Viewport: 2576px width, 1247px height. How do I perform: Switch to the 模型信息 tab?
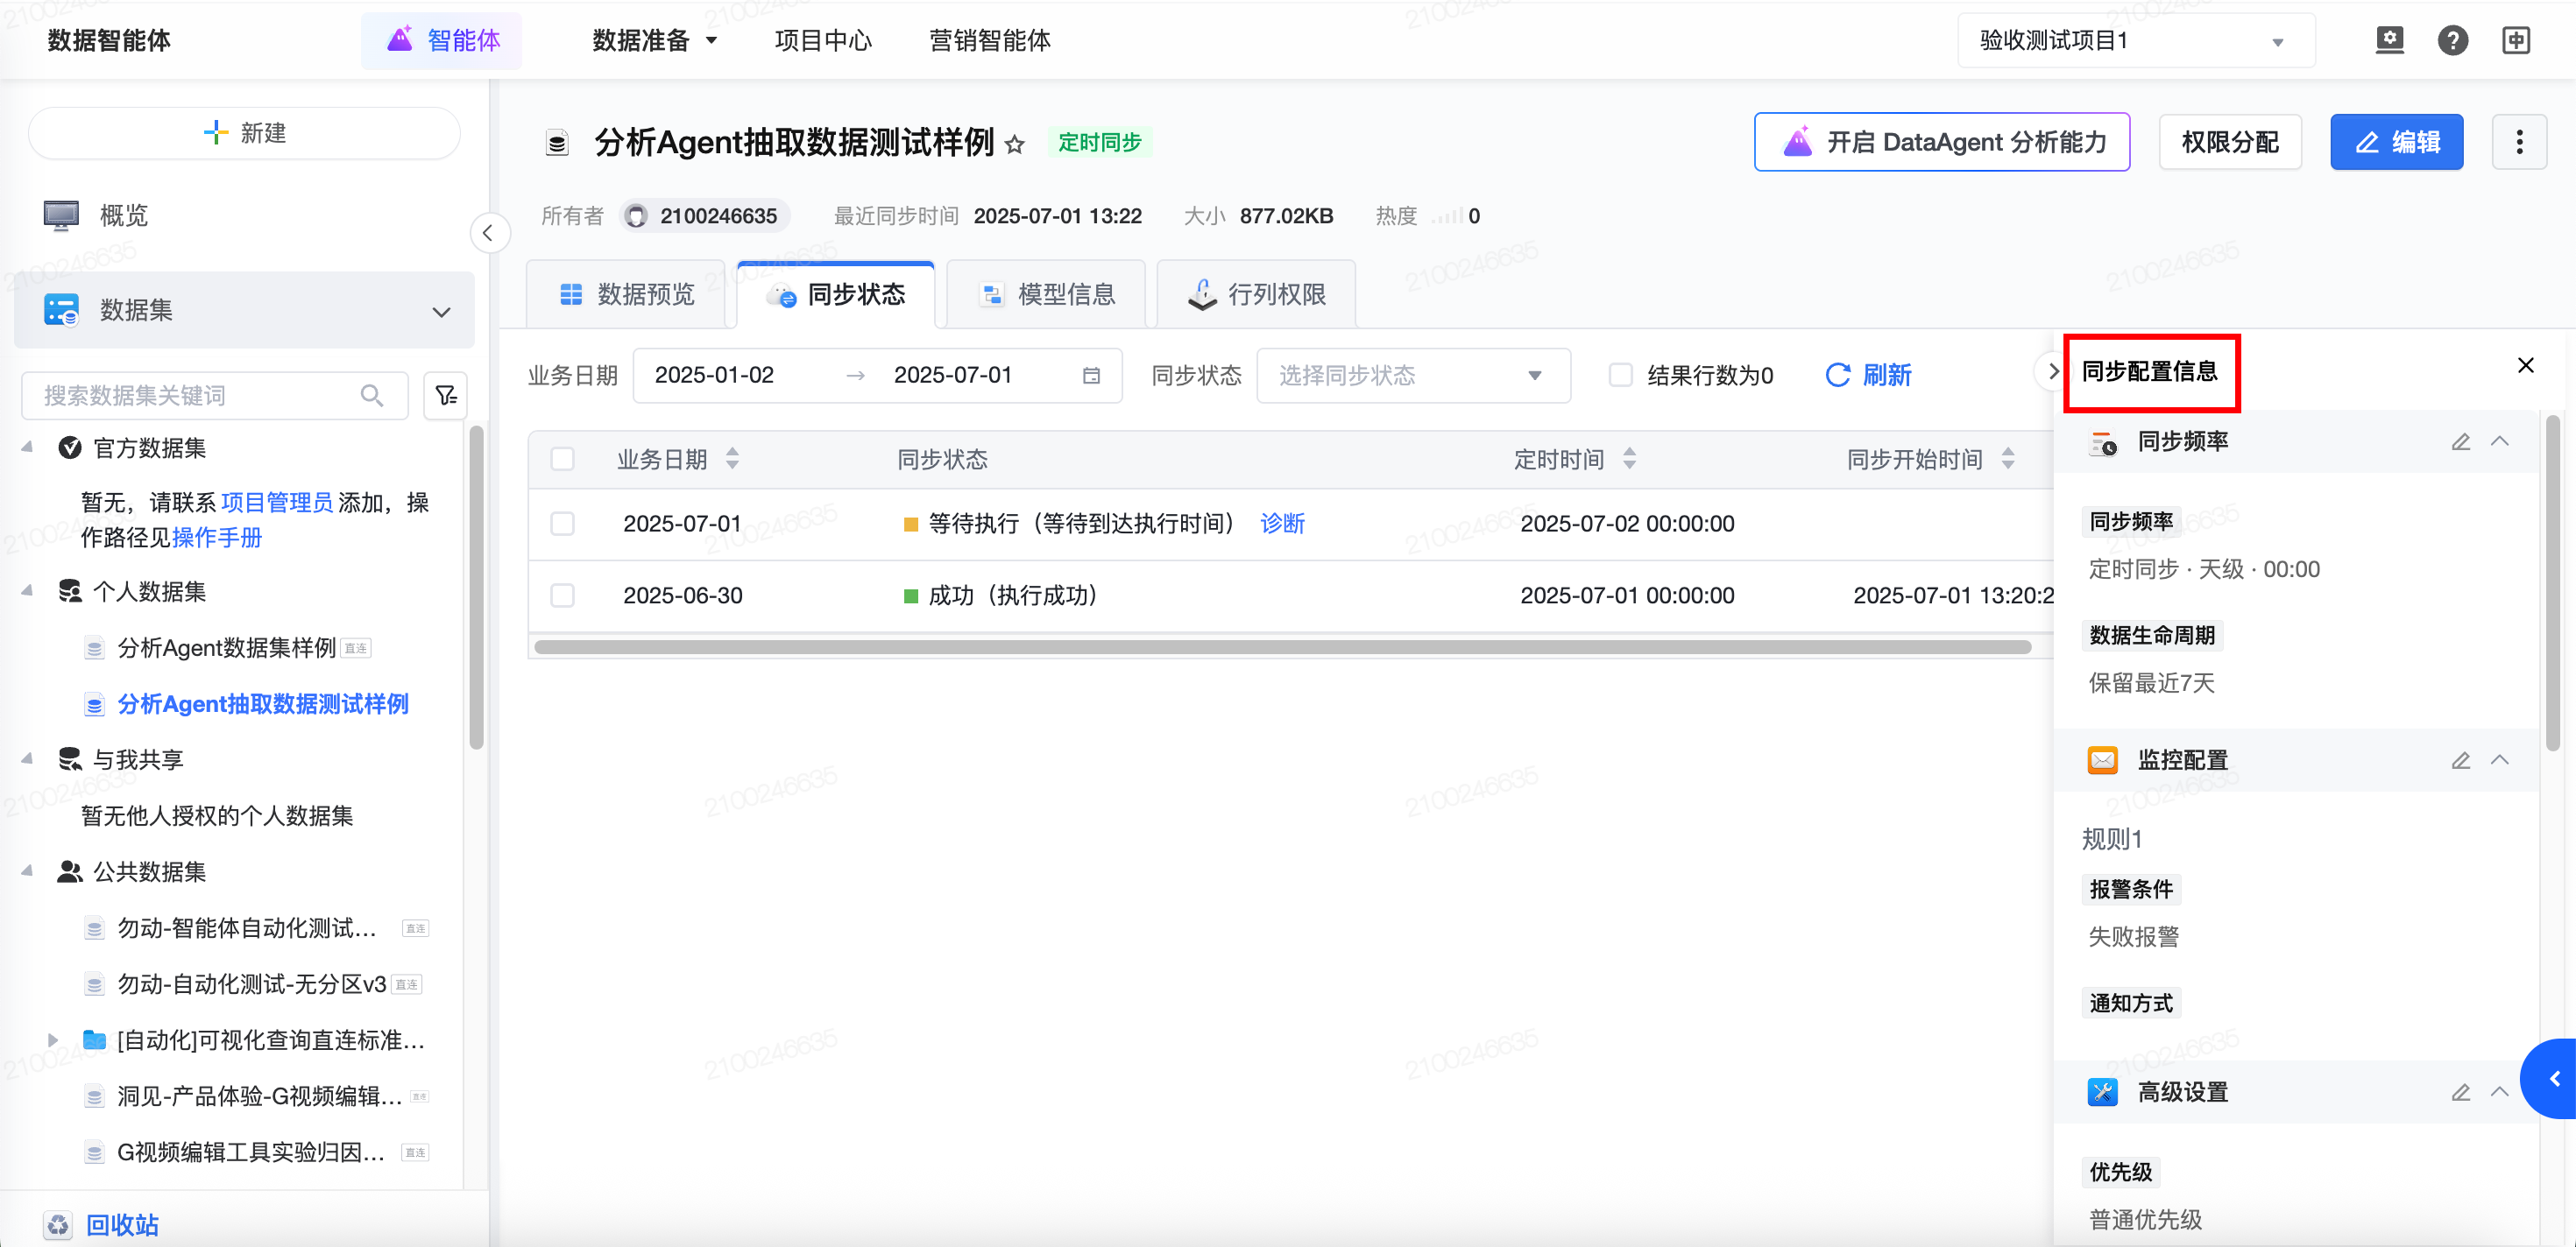tap(1046, 295)
